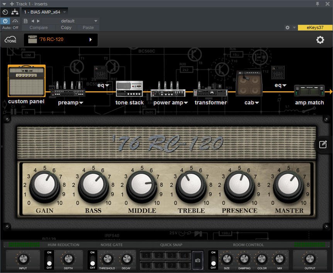Select the preamp module

[68, 89]
